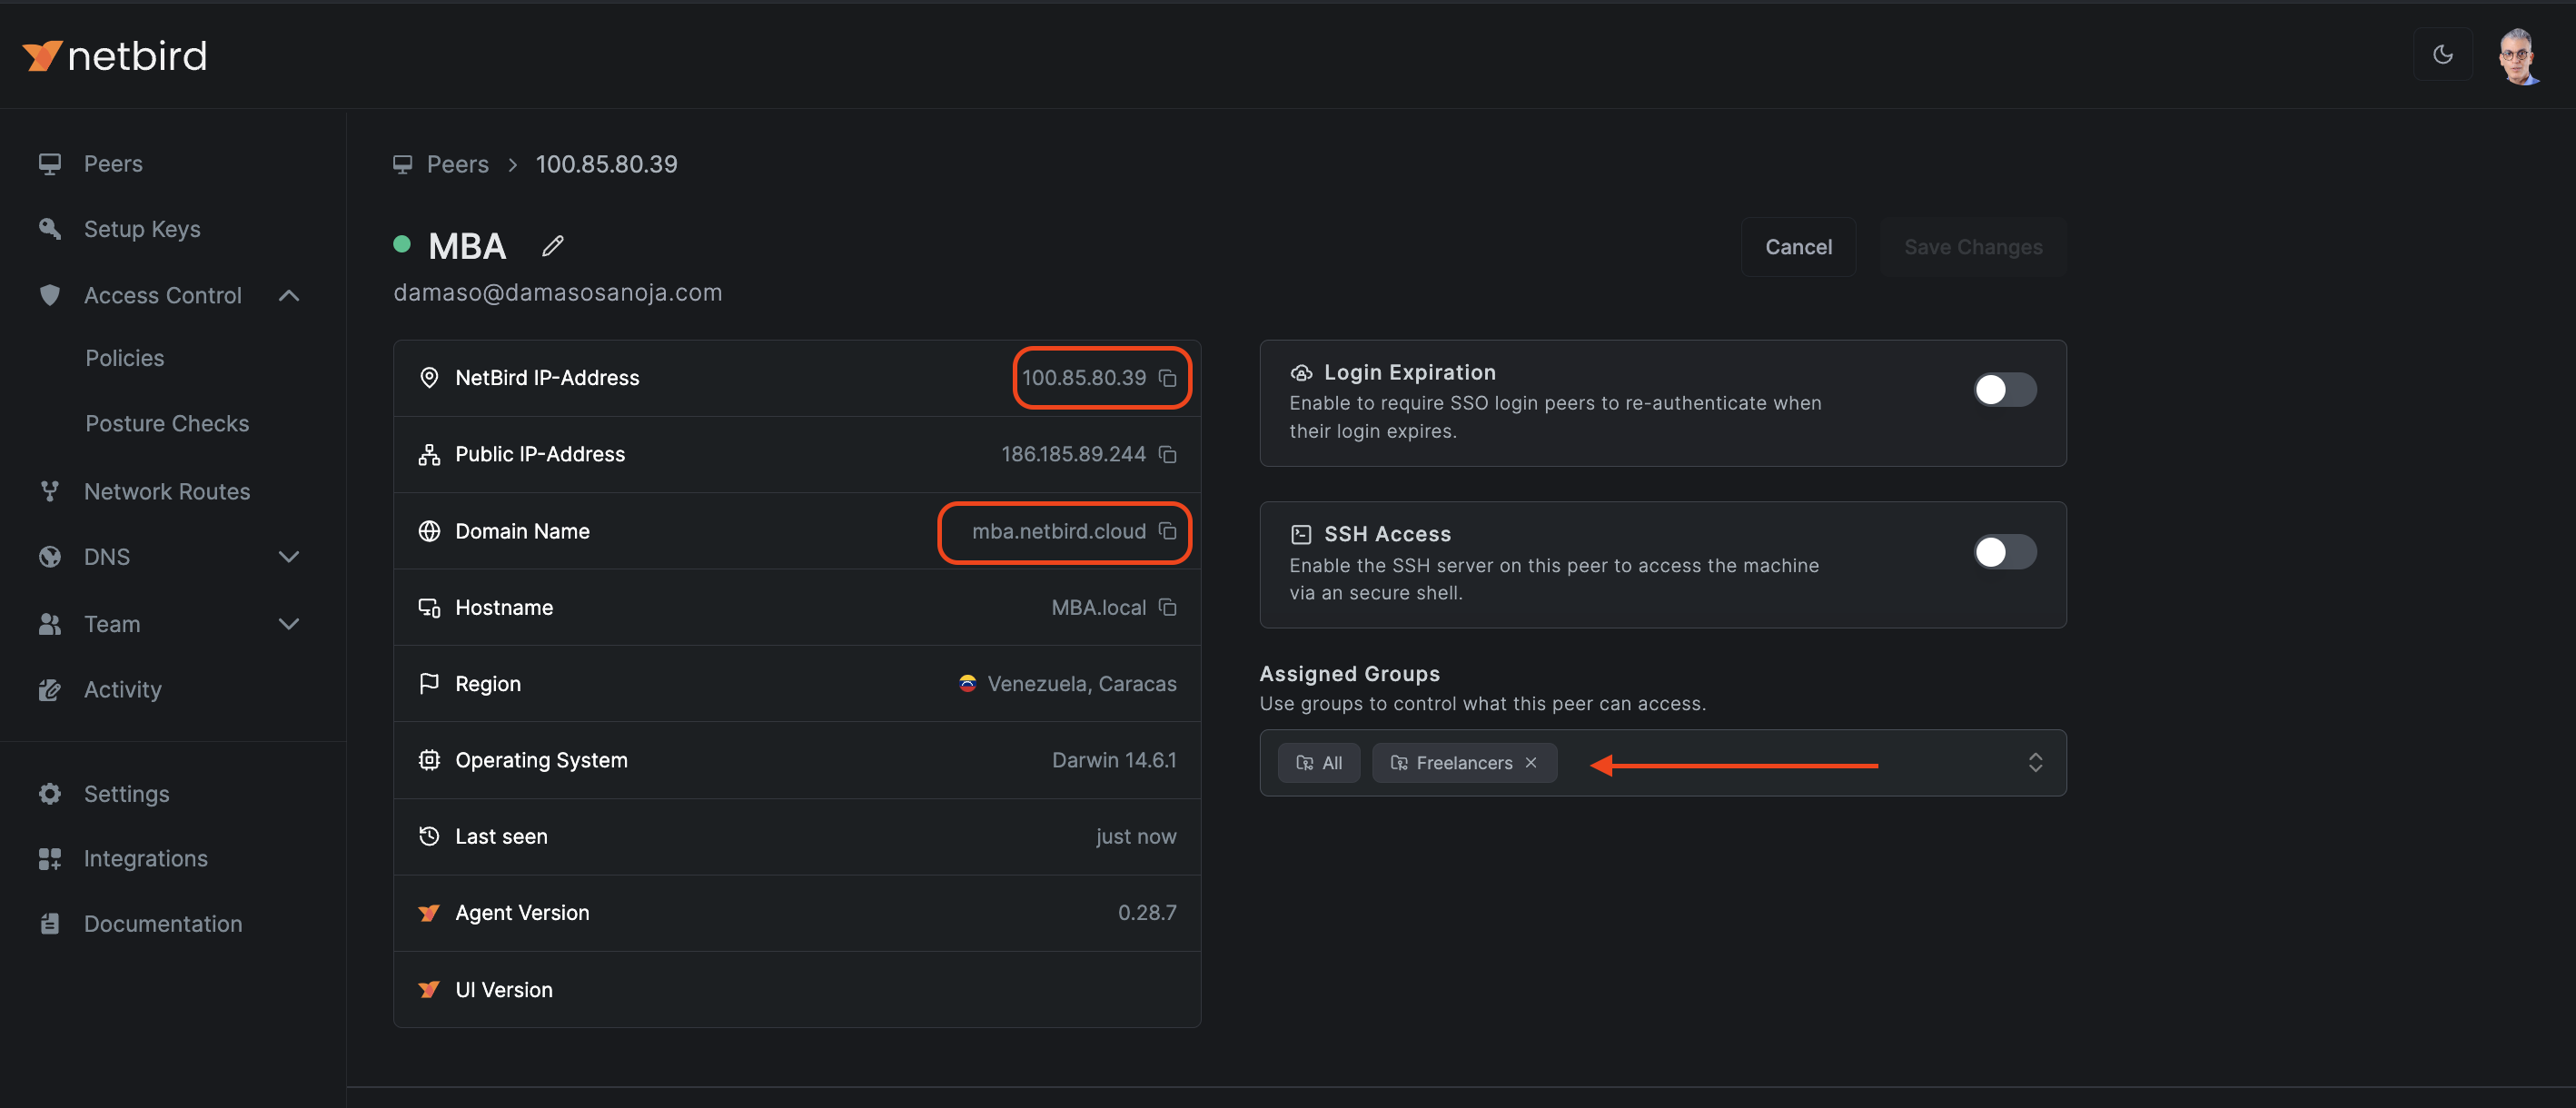Copy the Public IP-Address

(x=1168, y=454)
